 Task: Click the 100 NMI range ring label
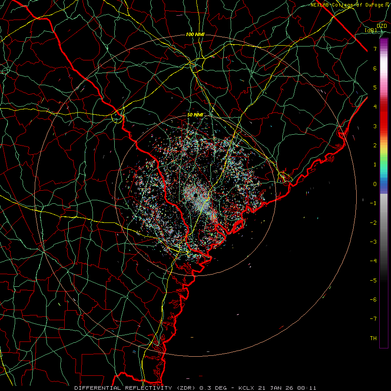pos(195,34)
